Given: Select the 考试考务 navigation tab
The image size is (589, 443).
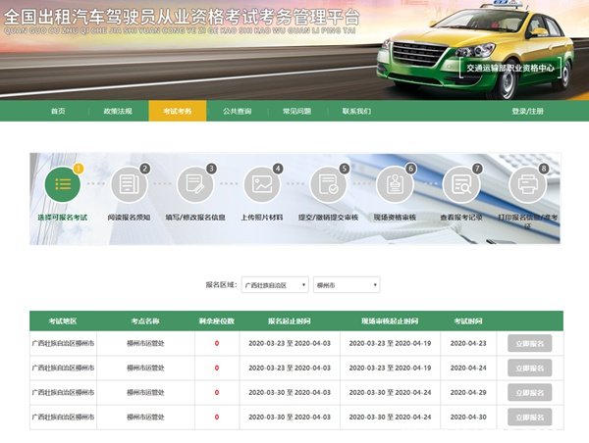Looking at the screenshot, I should pyautogui.click(x=178, y=111).
